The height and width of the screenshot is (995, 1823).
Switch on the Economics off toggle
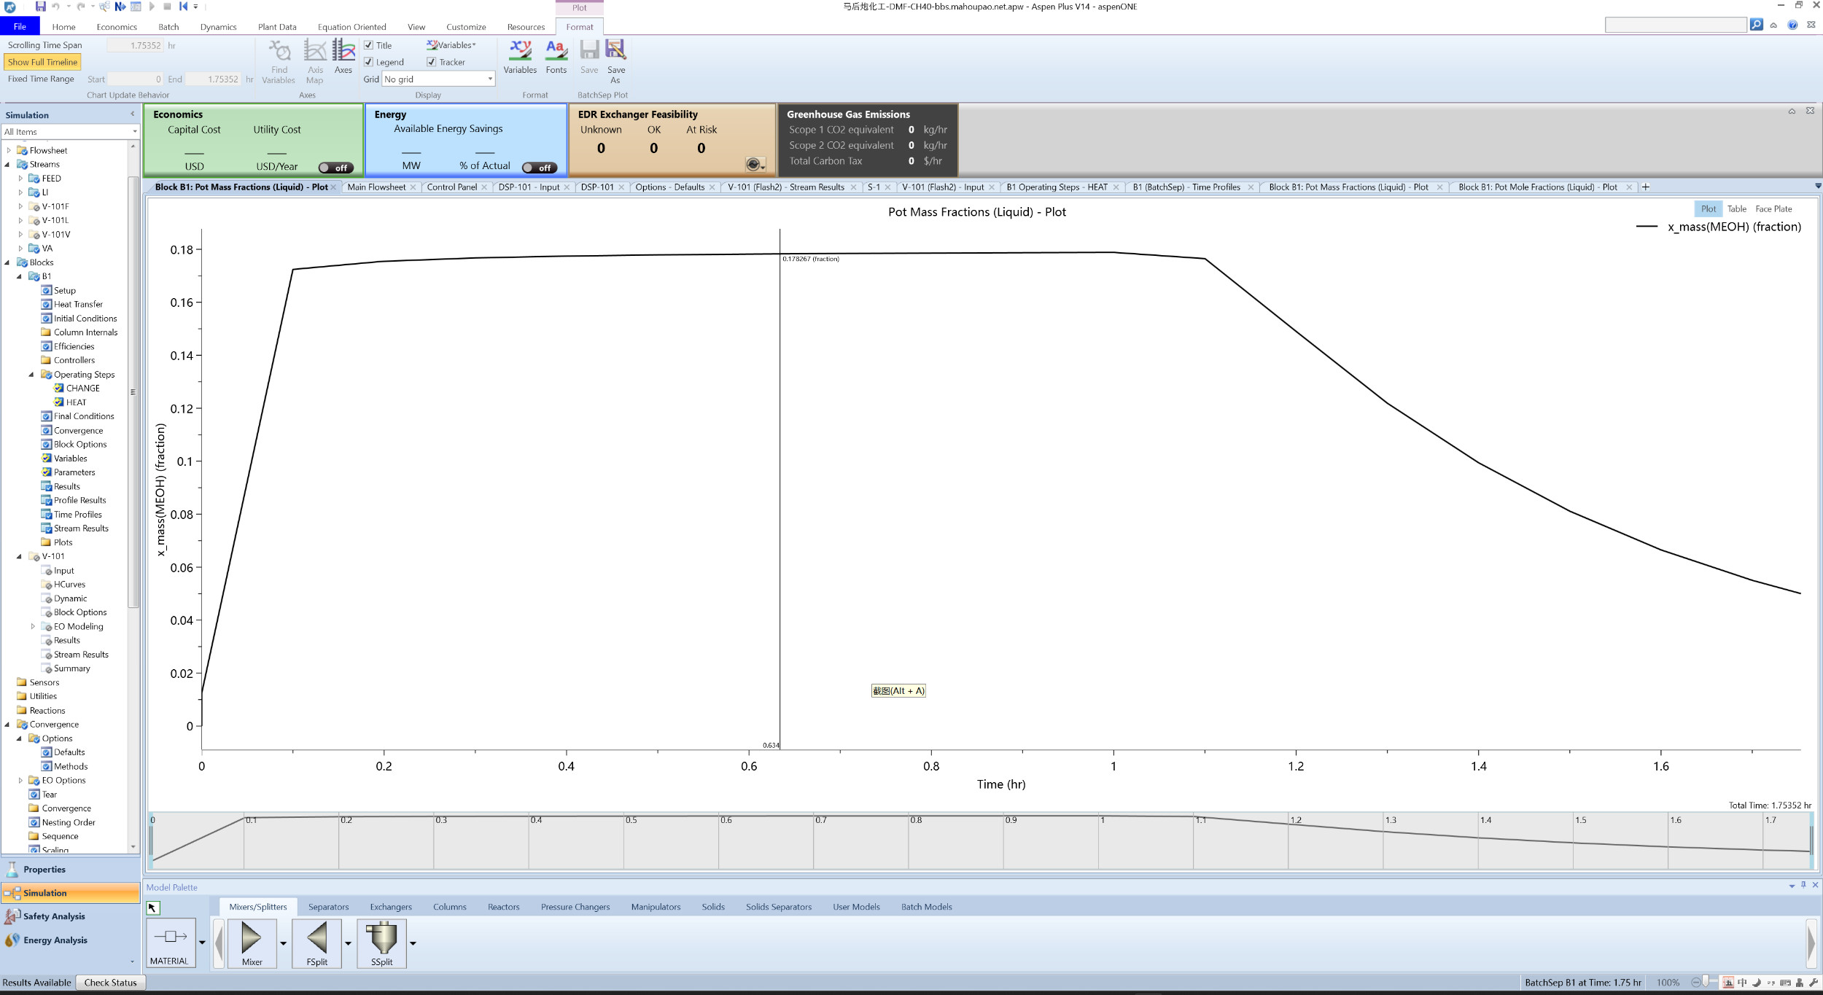click(336, 168)
